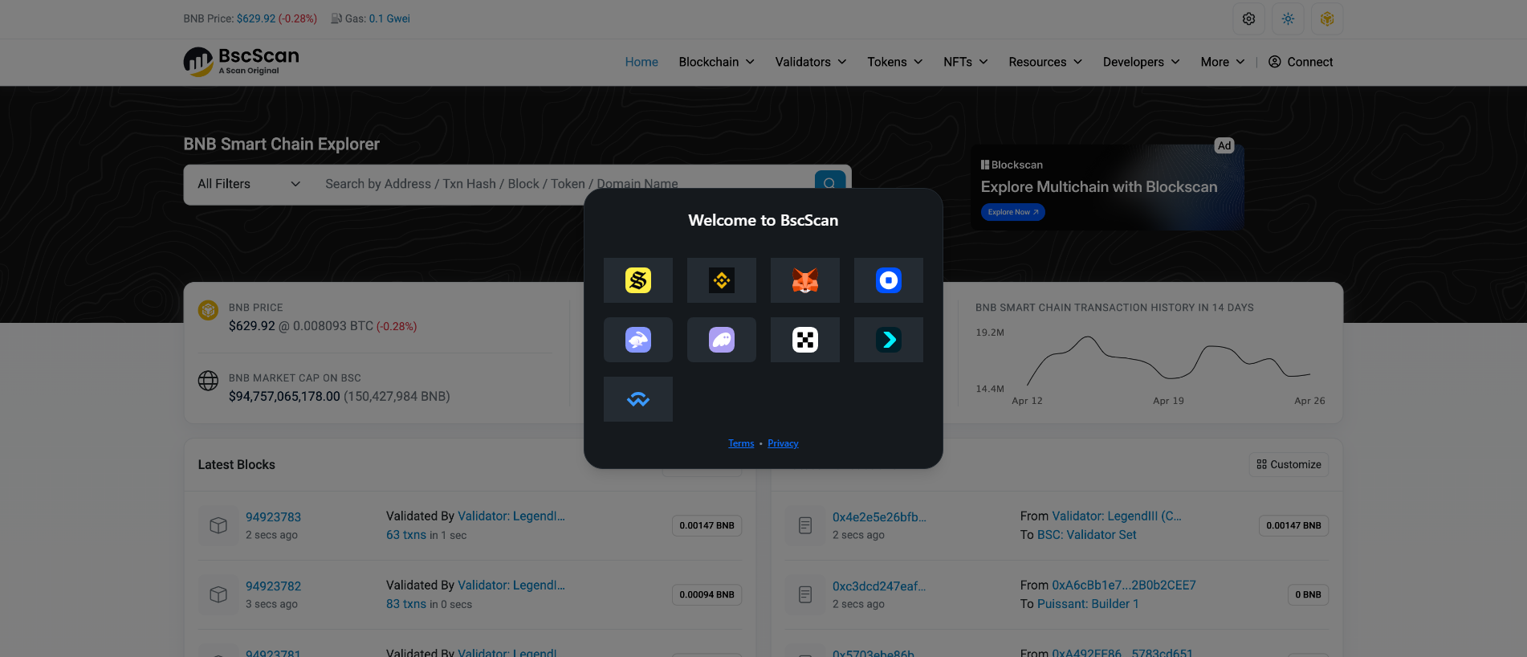Expand the Validators menu
Screen dimensions: 1527x657
pos(811,62)
